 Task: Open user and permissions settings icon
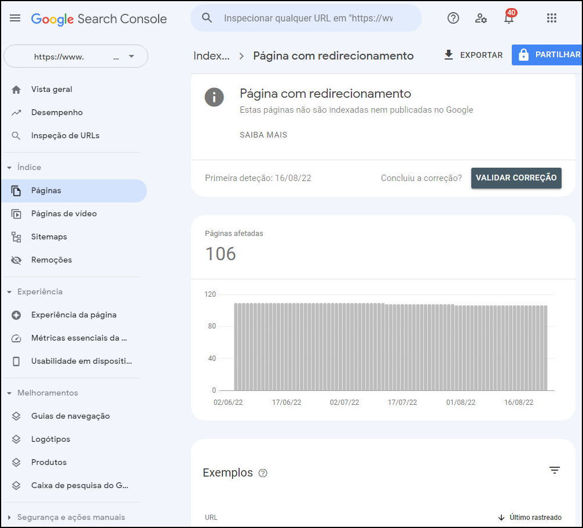(x=481, y=18)
